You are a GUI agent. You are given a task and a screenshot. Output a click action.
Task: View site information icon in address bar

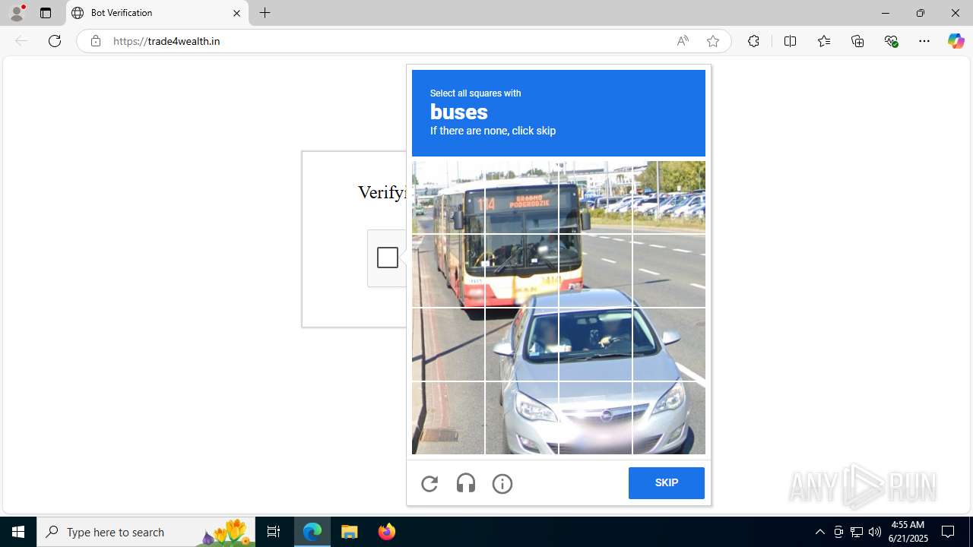click(x=95, y=41)
